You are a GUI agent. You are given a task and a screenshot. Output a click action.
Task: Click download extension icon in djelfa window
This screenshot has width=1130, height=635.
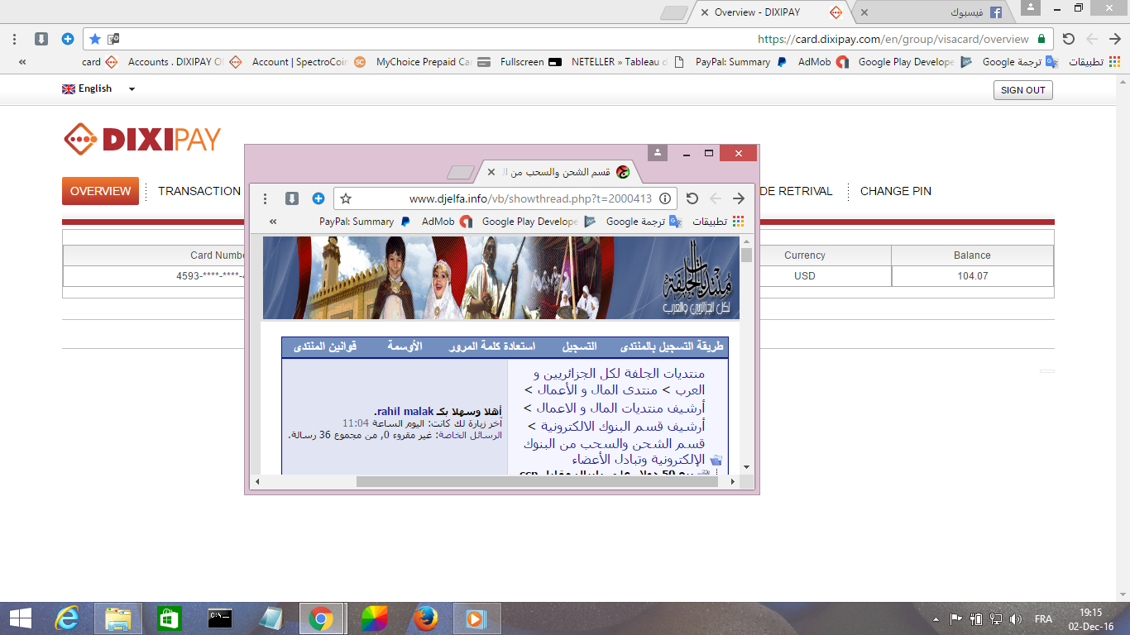pyautogui.click(x=292, y=198)
